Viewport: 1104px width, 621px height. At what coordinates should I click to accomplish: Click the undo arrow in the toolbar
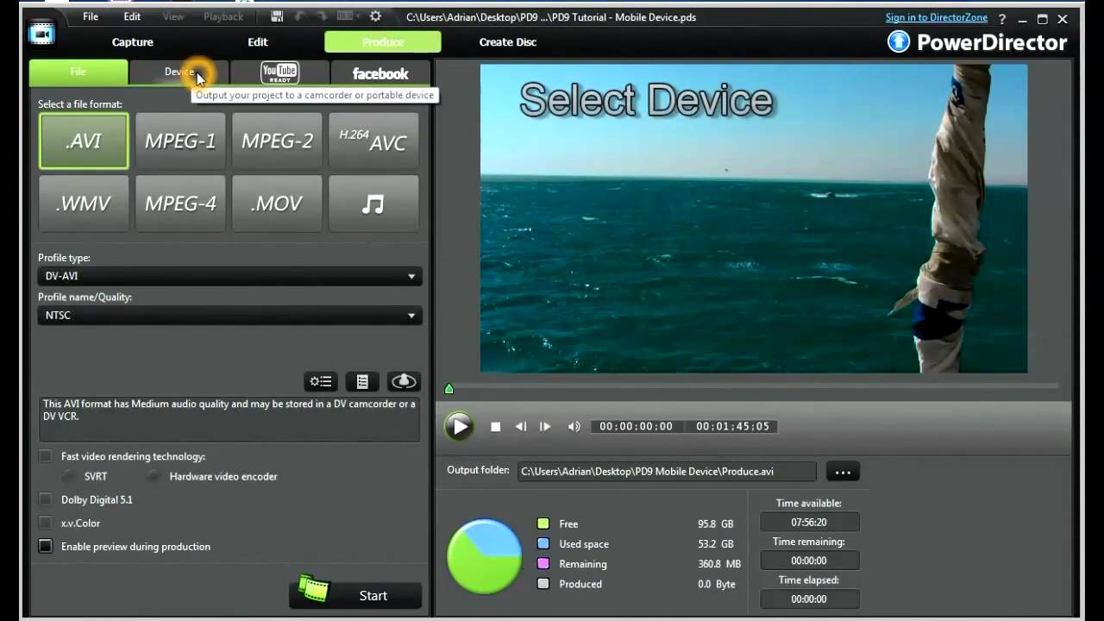pos(299,16)
